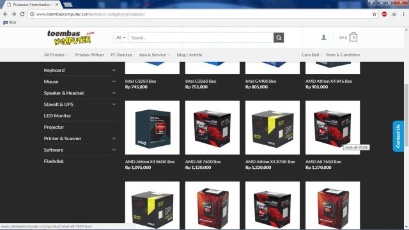
Task: Click the AMD Athlon X4 870K Box title
Action: (x=270, y=162)
